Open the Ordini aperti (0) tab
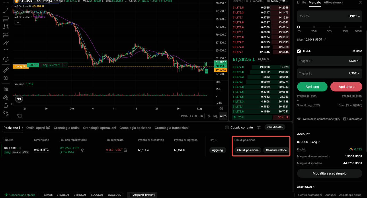This screenshot has height=198, width=367. [38, 128]
